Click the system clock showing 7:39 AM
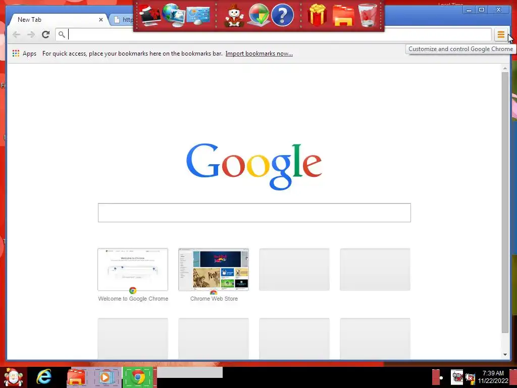Viewport: 517px width, 388px height. pyautogui.click(x=493, y=377)
